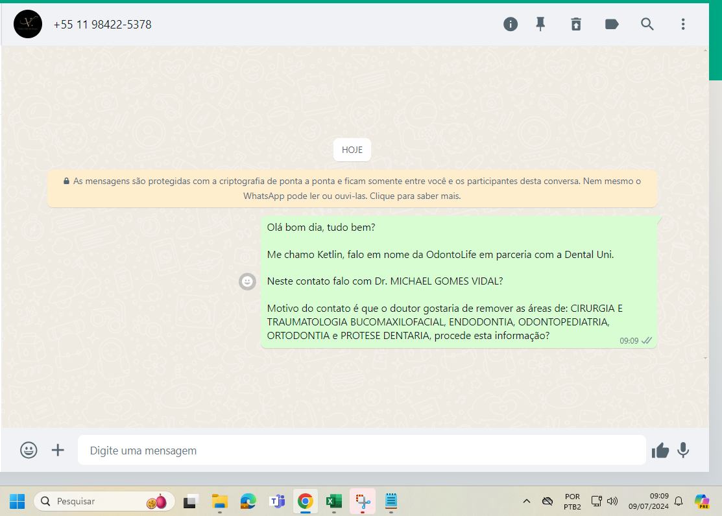Click the taskbar Pesquisar search box

coord(104,501)
